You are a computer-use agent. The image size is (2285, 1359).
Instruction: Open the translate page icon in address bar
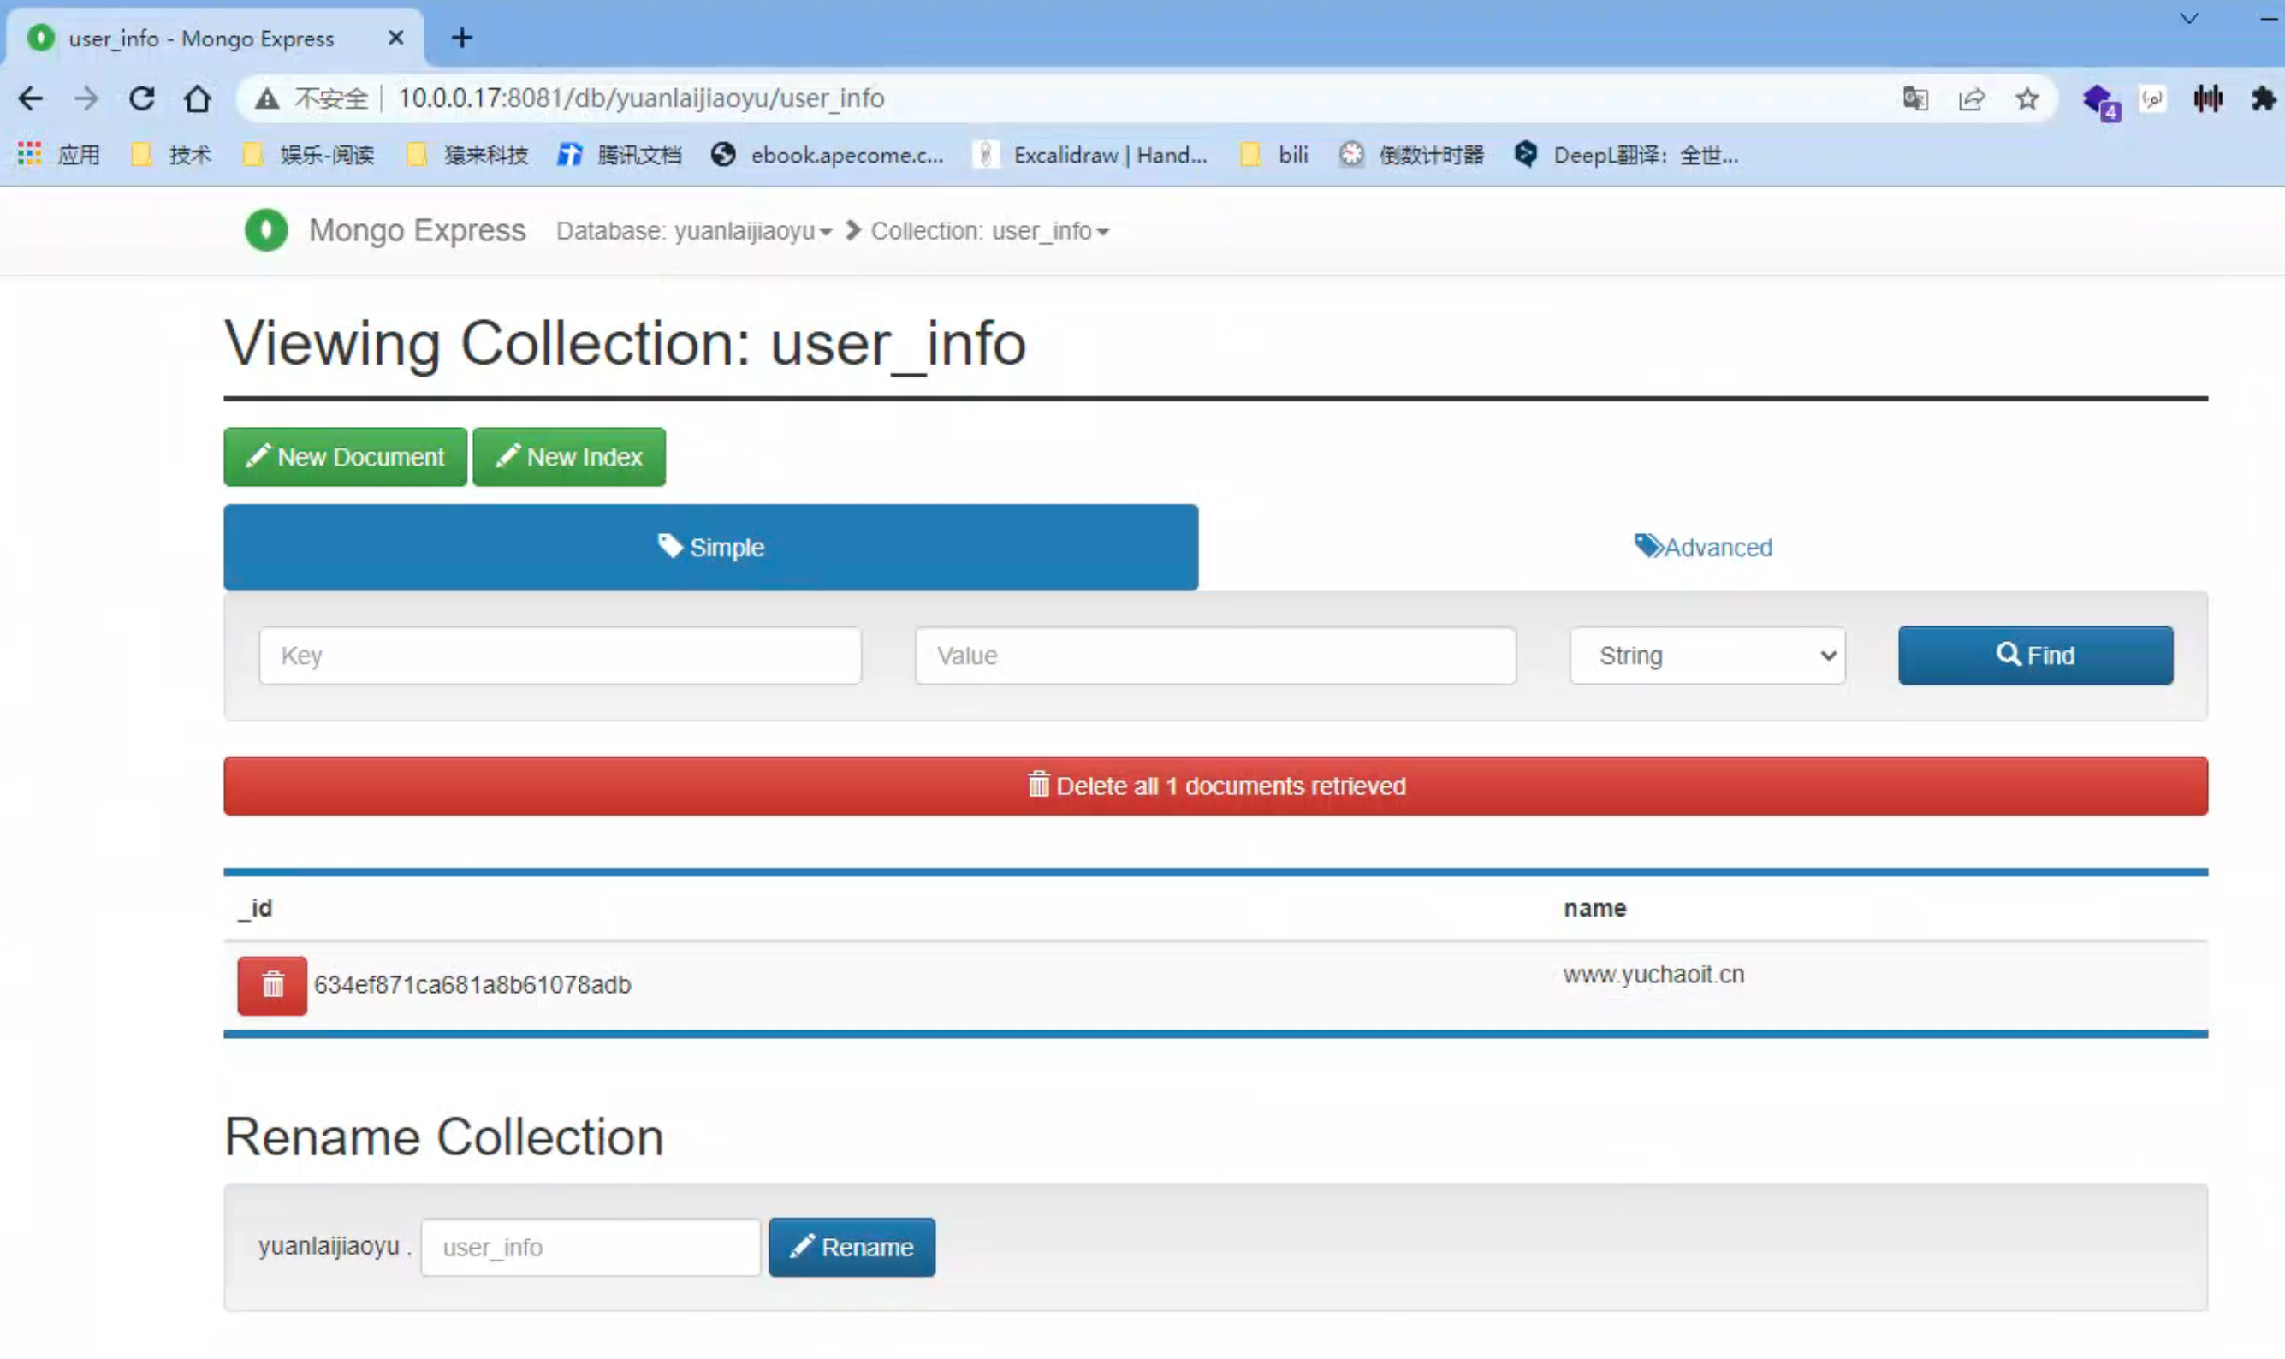pyautogui.click(x=1915, y=98)
